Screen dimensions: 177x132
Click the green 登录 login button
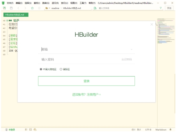pyautogui.click(x=86, y=81)
